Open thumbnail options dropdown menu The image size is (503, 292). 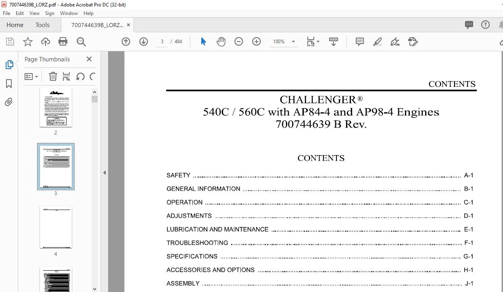31,76
